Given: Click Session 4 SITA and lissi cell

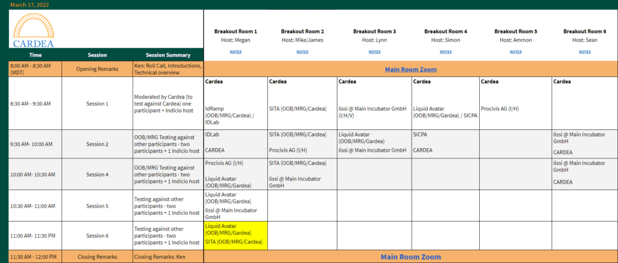Looking at the screenshot, I should click(x=302, y=174).
